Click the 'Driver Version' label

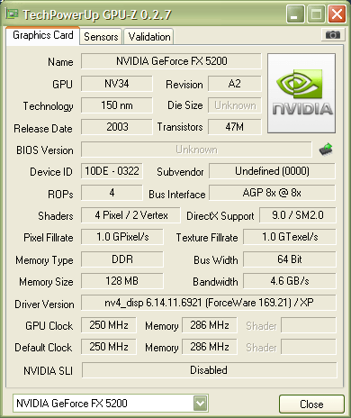(x=44, y=304)
